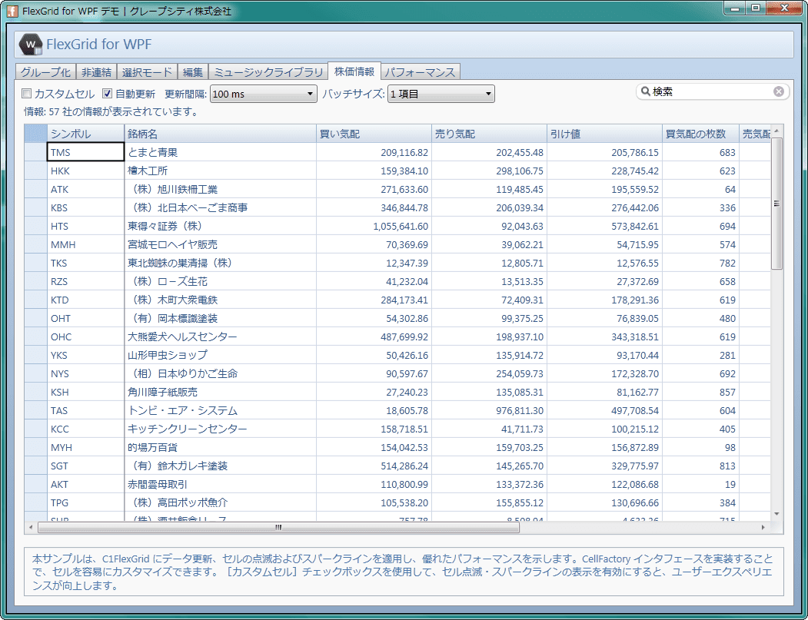Select the row header of TMS row

click(x=35, y=152)
